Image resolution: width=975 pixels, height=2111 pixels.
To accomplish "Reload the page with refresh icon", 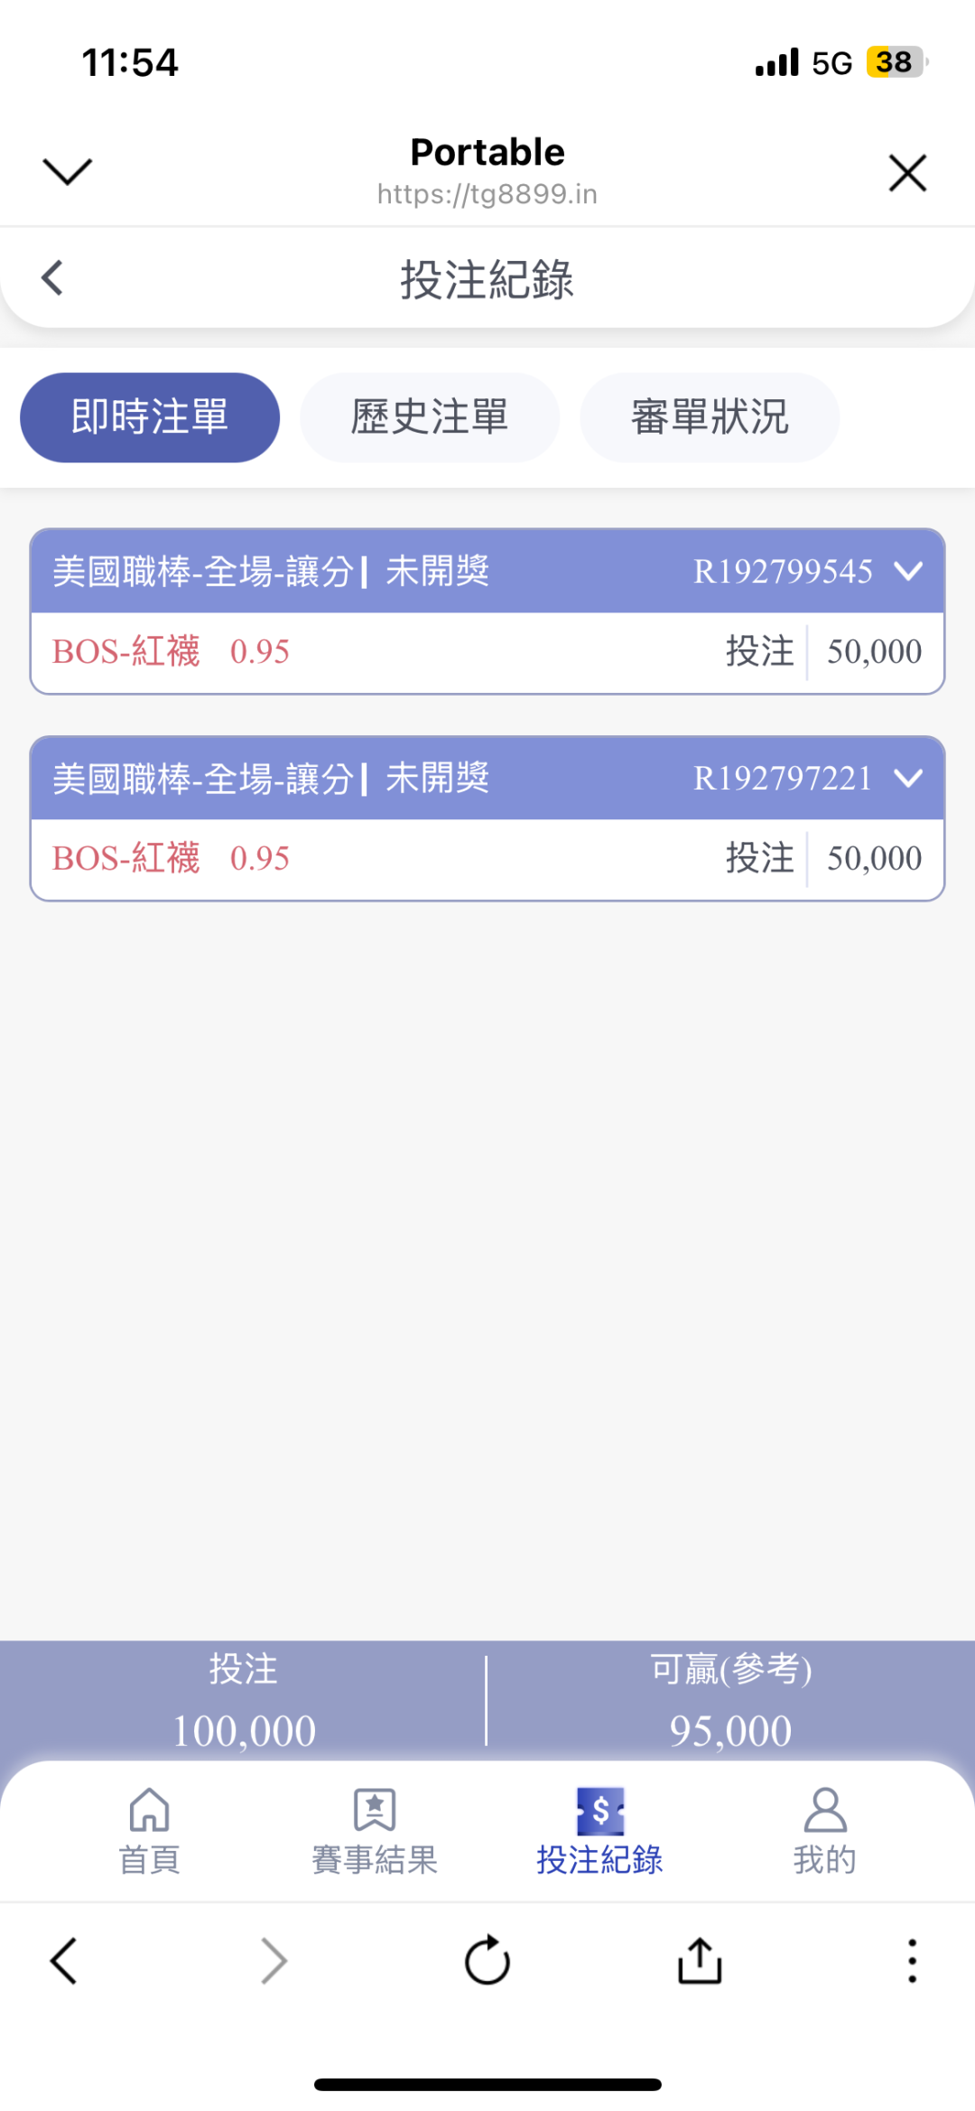I will [487, 1961].
